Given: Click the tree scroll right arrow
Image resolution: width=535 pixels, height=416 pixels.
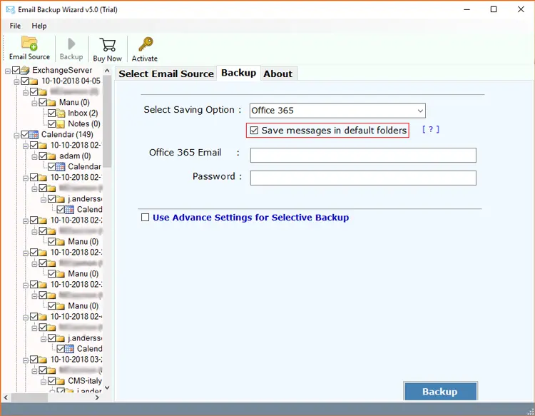Looking at the screenshot, I should click(x=97, y=397).
